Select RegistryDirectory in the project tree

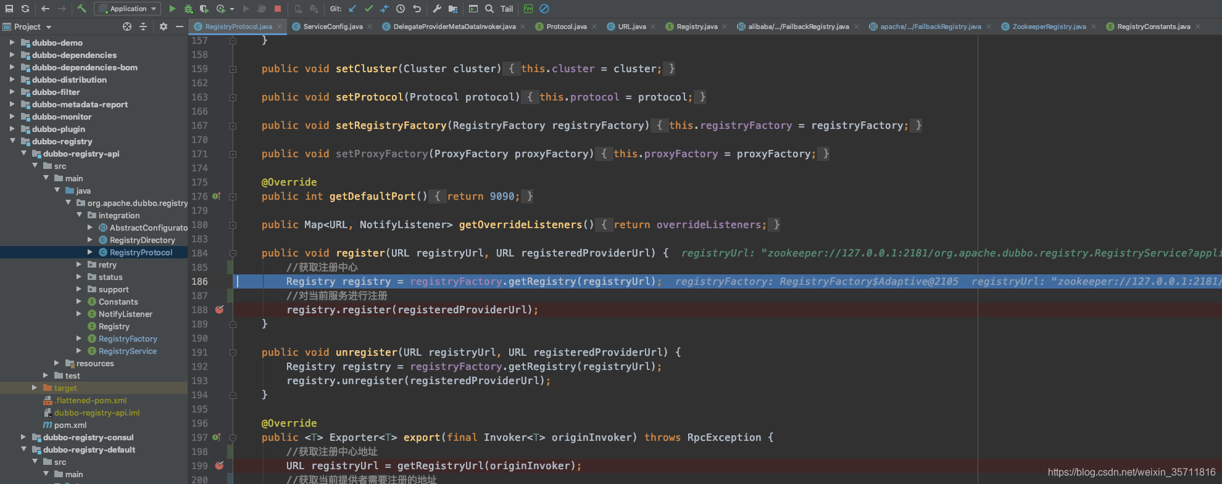pos(143,240)
